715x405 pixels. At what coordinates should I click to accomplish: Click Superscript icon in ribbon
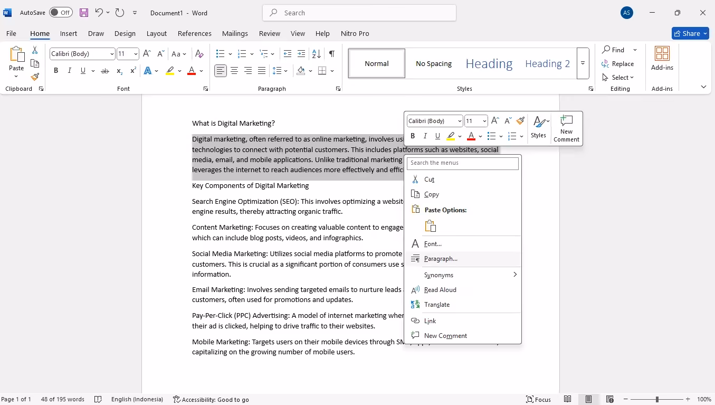134,71
